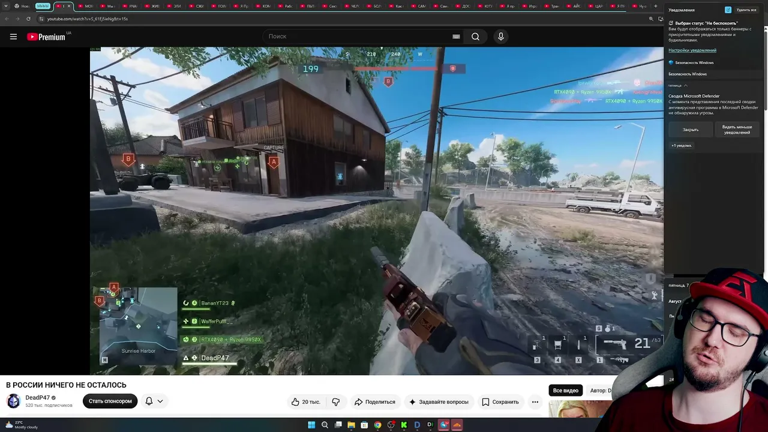Click the Стать спонсором button

(110, 401)
